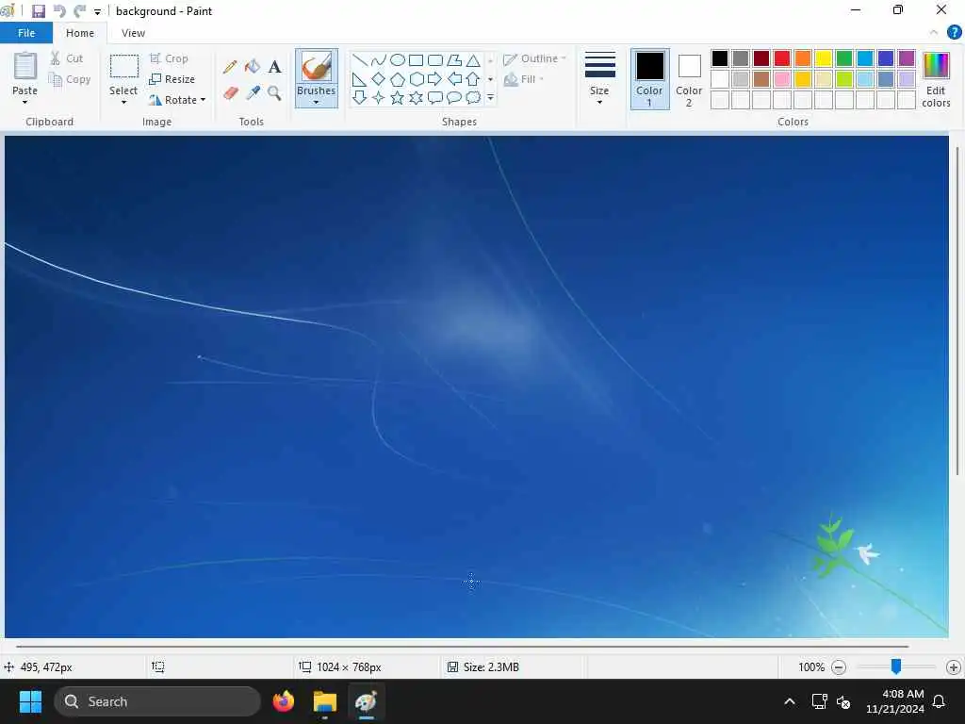Choose the Six-point star shape
The height and width of the screenshot is (724, 965).
click(417, 97)
